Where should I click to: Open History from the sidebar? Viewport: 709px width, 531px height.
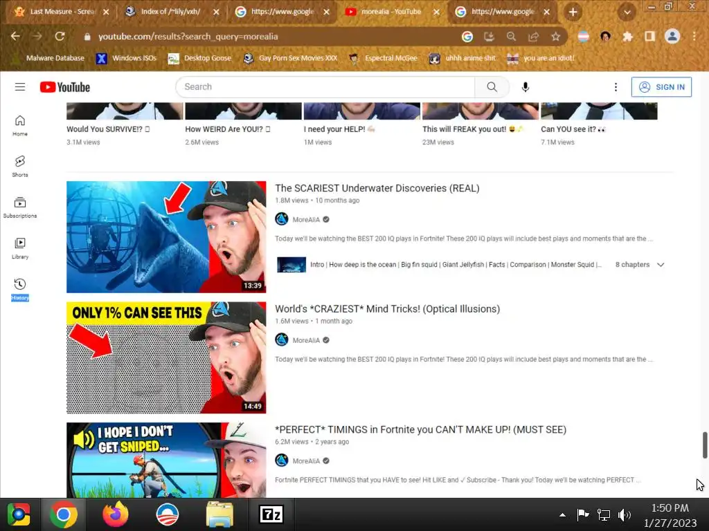click(x=20, y=290)
